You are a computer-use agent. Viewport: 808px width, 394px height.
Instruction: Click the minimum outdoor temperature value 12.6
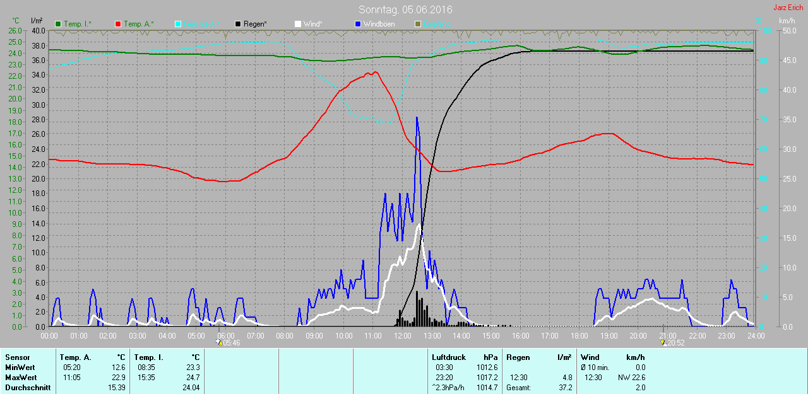pos(119,368)
